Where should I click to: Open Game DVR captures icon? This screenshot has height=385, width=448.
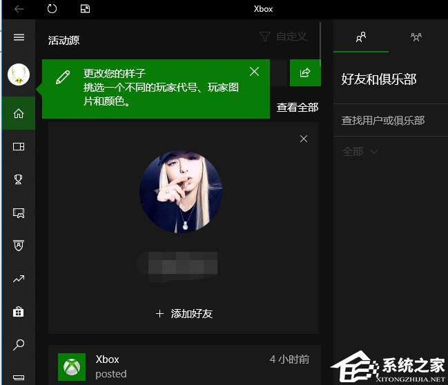tap(19, 213)
